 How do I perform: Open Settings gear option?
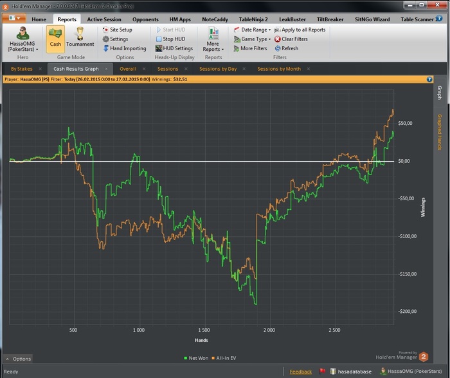115,39
